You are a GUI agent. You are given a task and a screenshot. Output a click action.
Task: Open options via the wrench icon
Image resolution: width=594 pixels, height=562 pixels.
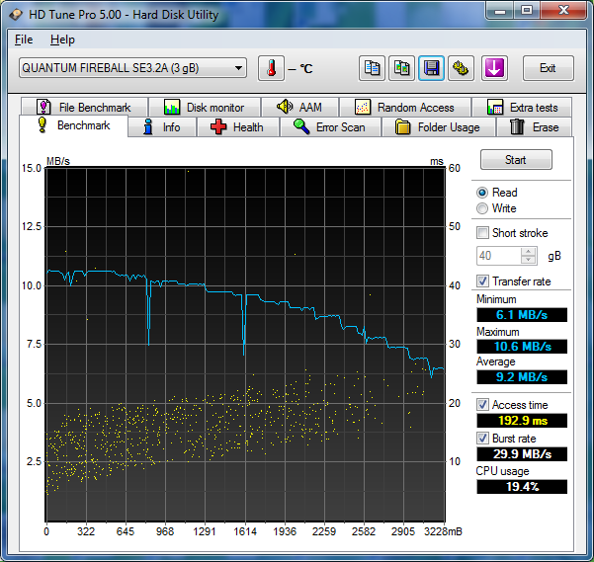[461, 68]
